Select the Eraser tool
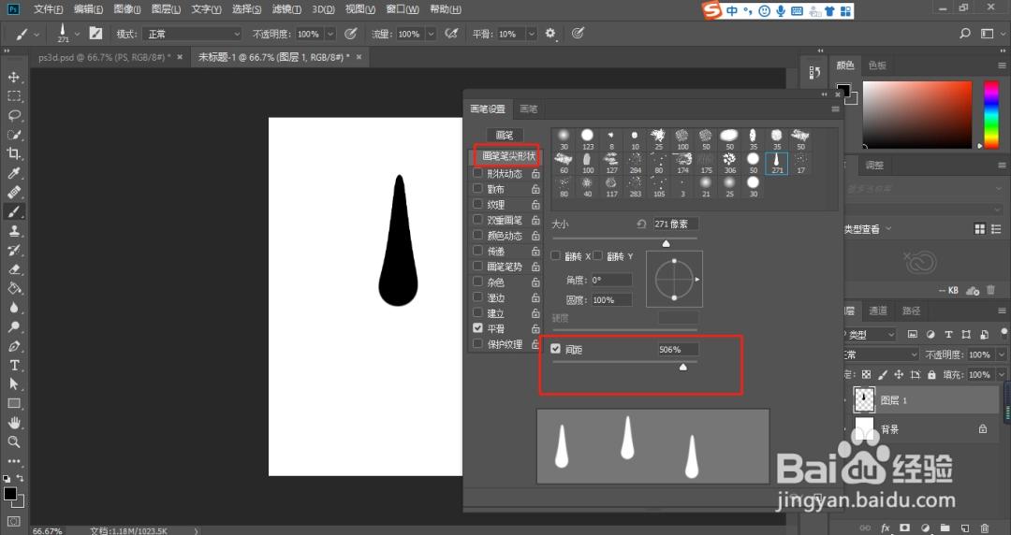 coord(13,269)
